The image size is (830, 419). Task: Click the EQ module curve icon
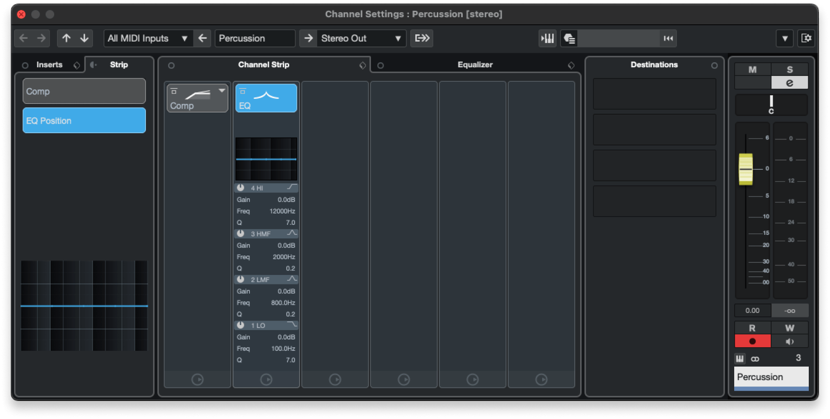click(266, 95)
